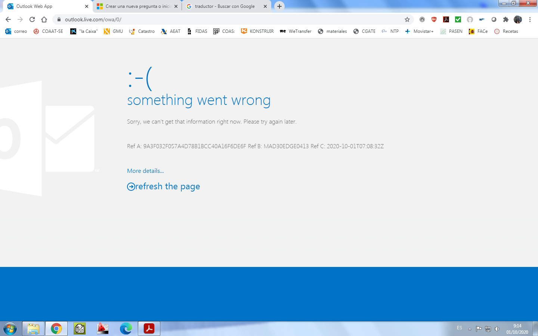Open the 'correo' bookmark
Viewport: 538px width, 336px height.
coord(16,31)
